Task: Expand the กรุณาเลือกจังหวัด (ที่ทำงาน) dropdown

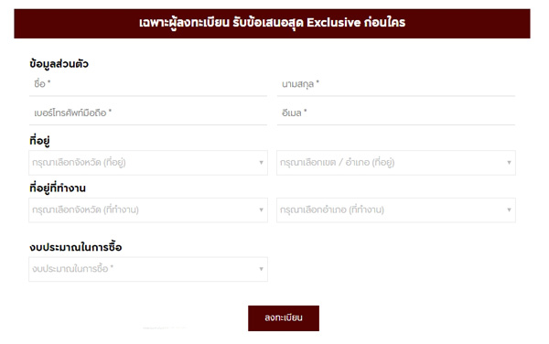Action: [148, 210]
